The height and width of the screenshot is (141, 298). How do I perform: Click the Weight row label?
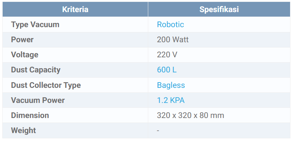tap(23, 130)
